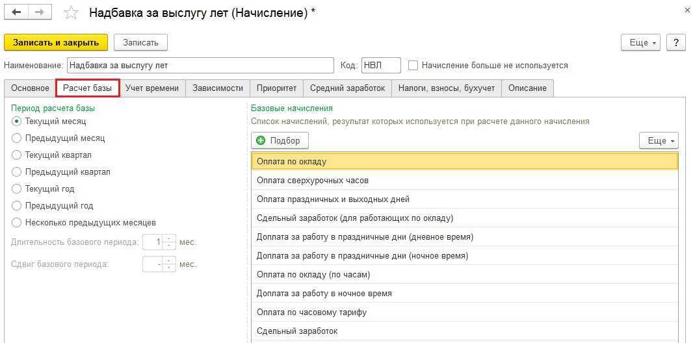Click the Записать button
The width and height of the screenshot is (693, 343).
tap(140, 42)
